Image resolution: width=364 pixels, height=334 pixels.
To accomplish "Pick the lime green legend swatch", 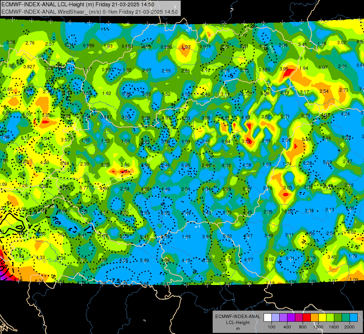I will (330, 318).
